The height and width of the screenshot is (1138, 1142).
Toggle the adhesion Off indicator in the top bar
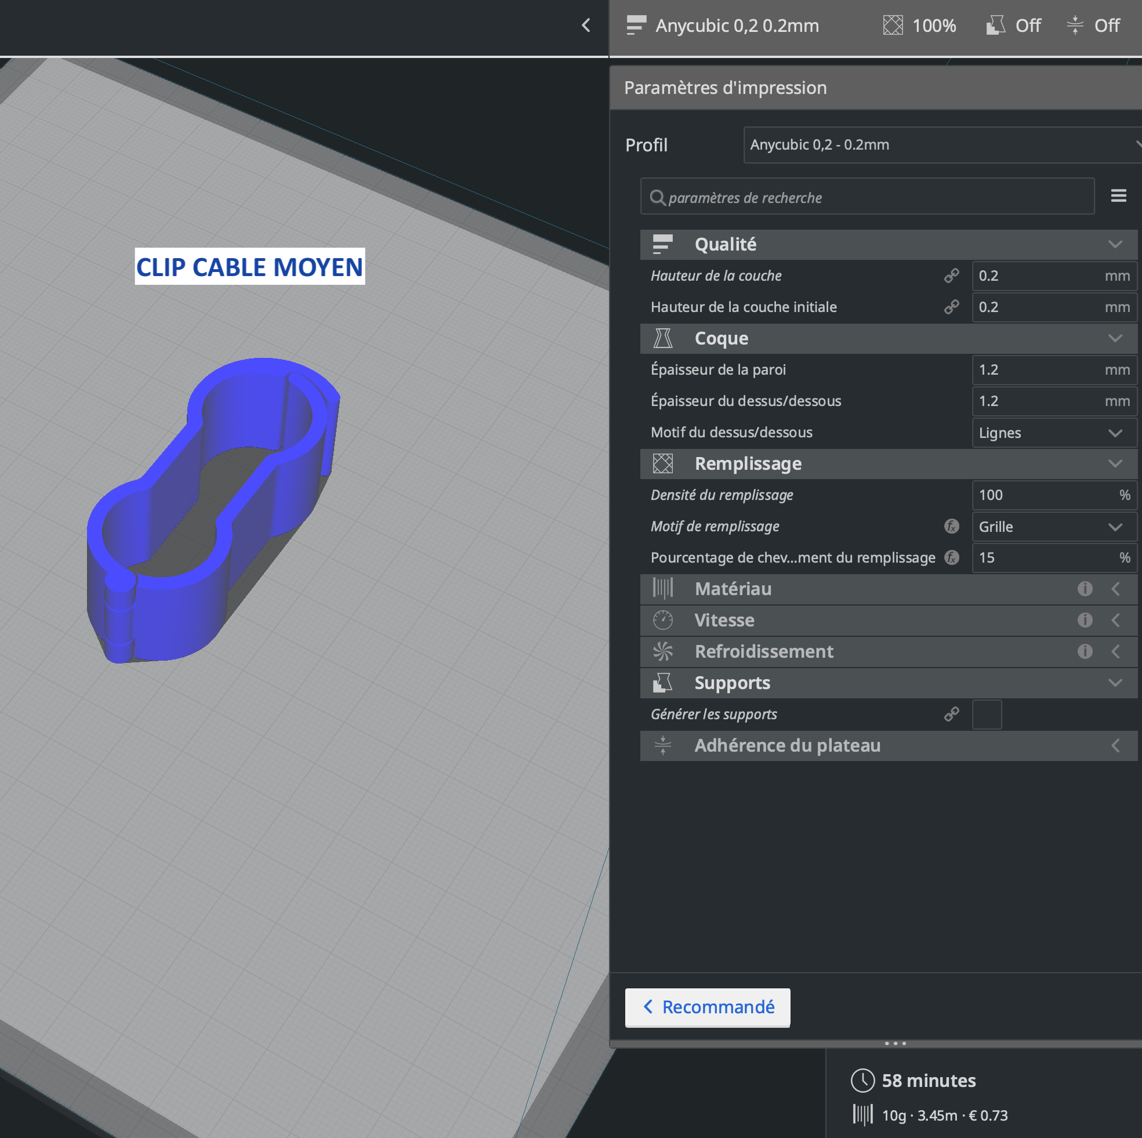point(1092,26)
